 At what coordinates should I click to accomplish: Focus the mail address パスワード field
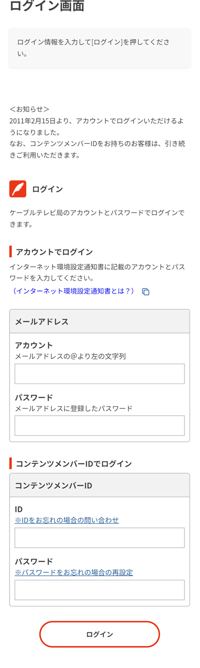point(99,426)
